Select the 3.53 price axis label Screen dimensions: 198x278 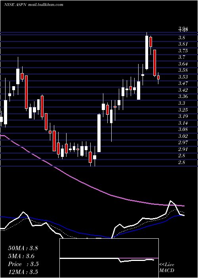tap(183, 77)
